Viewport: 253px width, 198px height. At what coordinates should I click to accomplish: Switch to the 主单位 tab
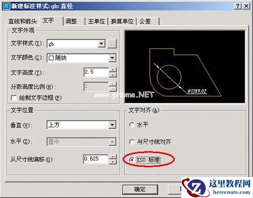(x=97, y=21)
